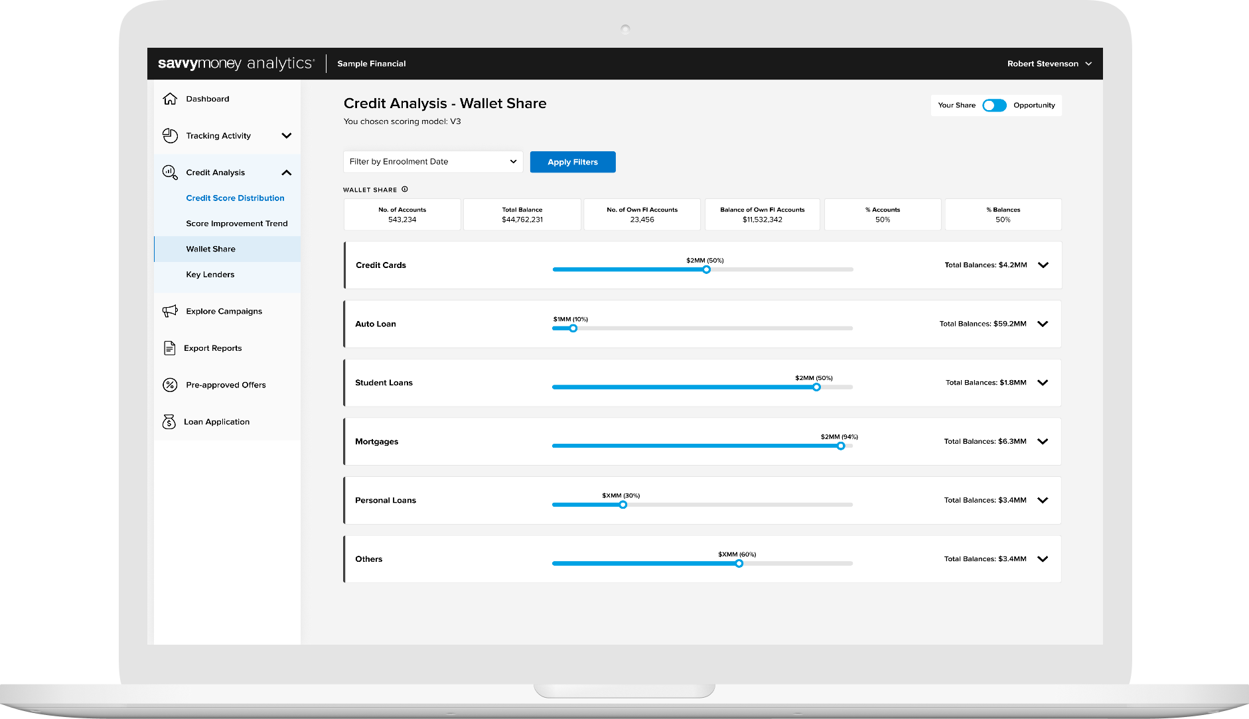Toggle the Your Share / Opportunity switch
1249x719 pixels.
click(x=994, y=105)
